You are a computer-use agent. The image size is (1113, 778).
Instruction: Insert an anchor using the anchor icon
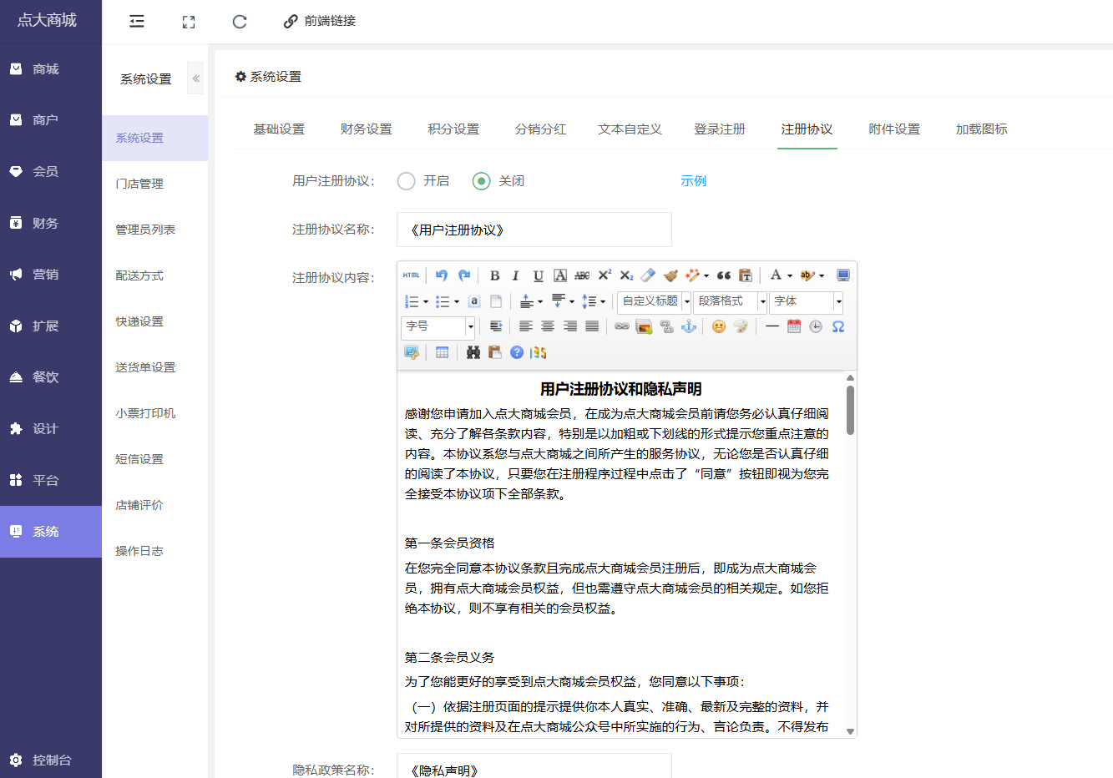click(x=689, y=326)
